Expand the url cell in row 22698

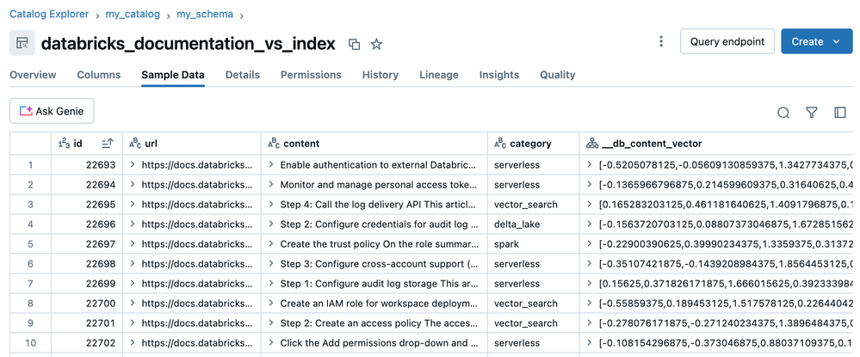(133, 263)
